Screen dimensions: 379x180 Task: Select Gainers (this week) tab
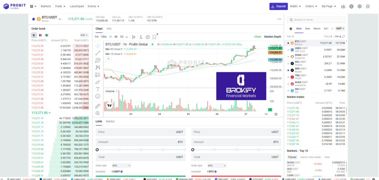311,157
